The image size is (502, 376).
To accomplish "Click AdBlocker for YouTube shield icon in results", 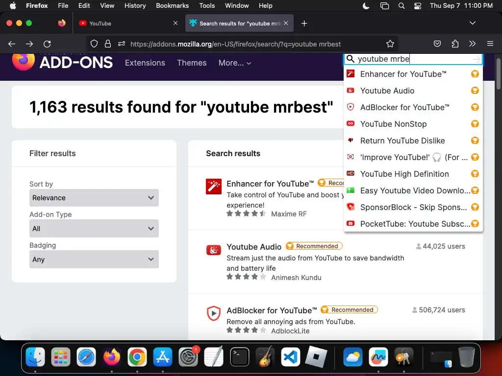I will click(214, 313).
